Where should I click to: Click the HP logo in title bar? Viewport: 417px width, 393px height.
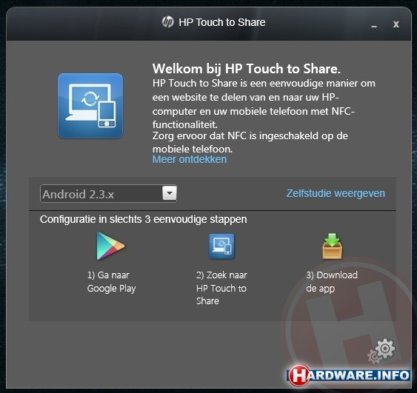click(168, 22)
